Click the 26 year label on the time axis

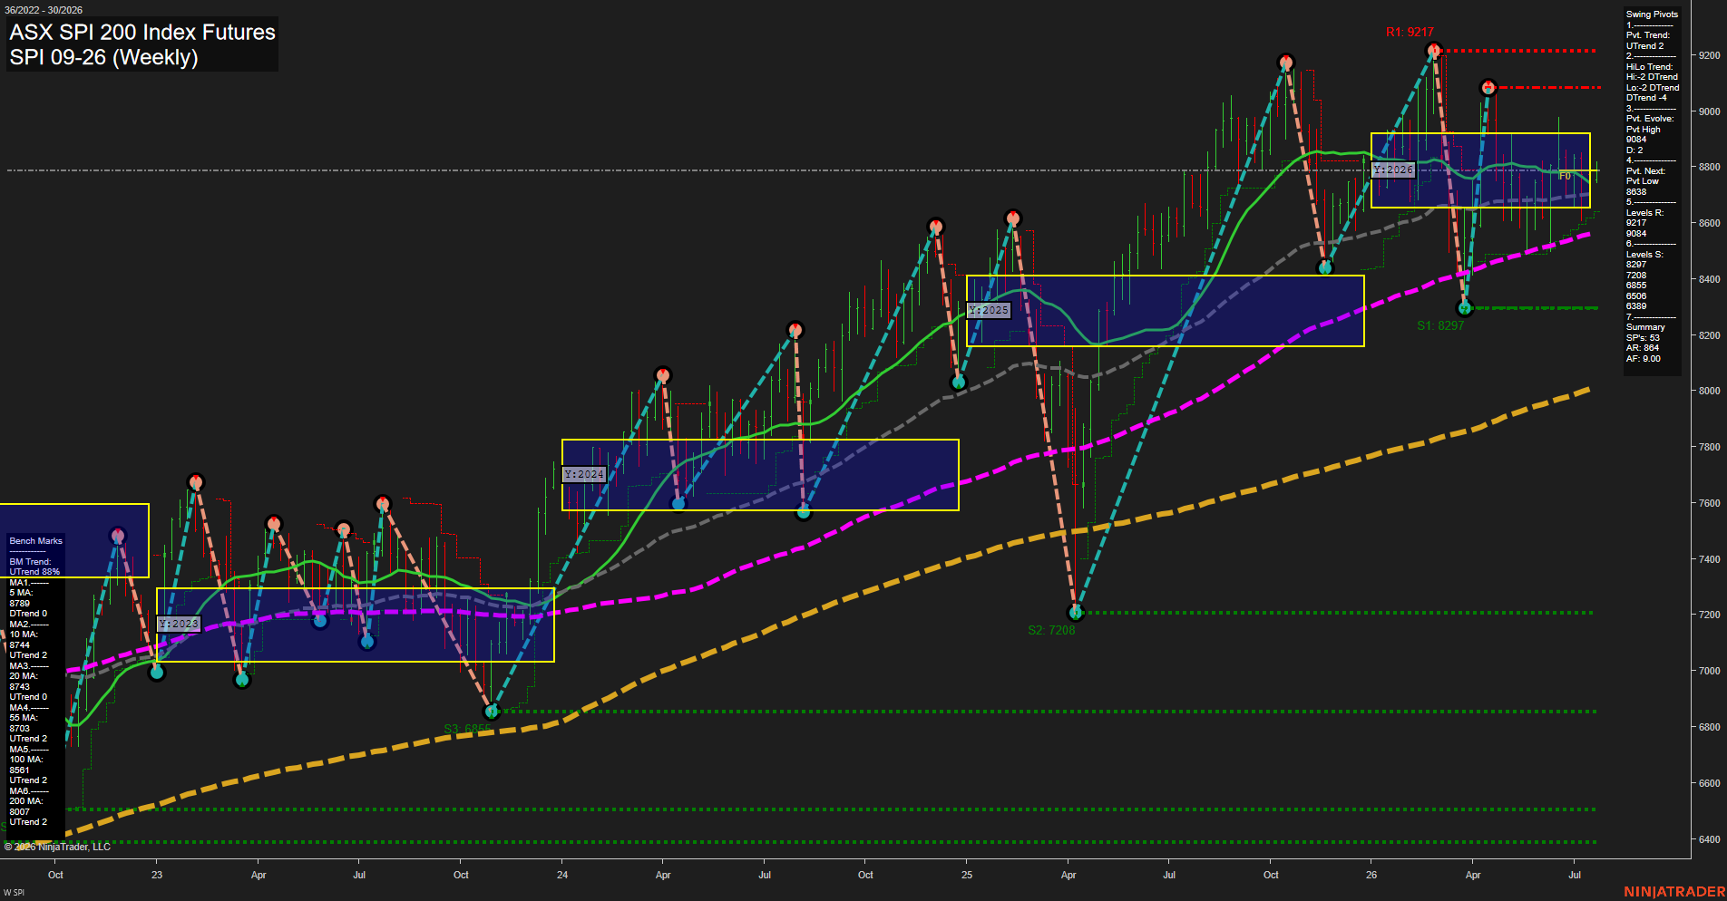click(1371, 875)
